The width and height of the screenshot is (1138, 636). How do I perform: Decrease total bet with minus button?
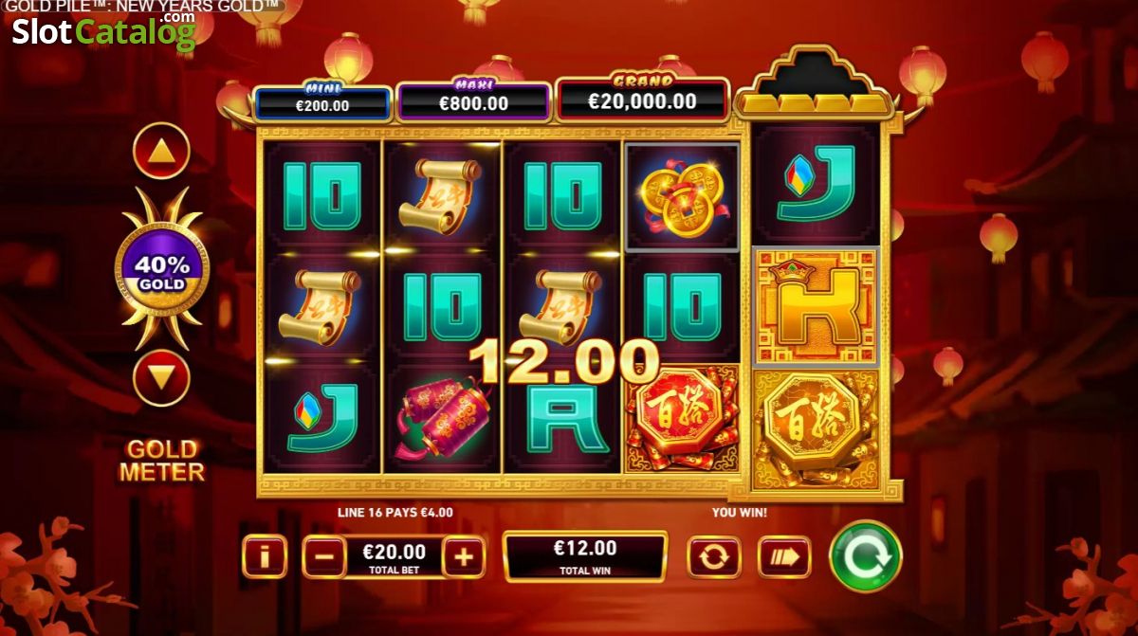pyautogui.click(x=324, y=557)
